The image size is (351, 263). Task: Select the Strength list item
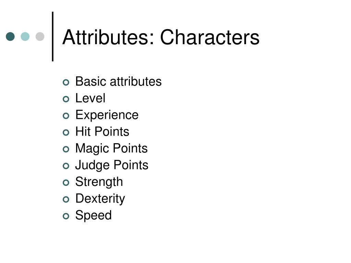[x=99, y=182]
